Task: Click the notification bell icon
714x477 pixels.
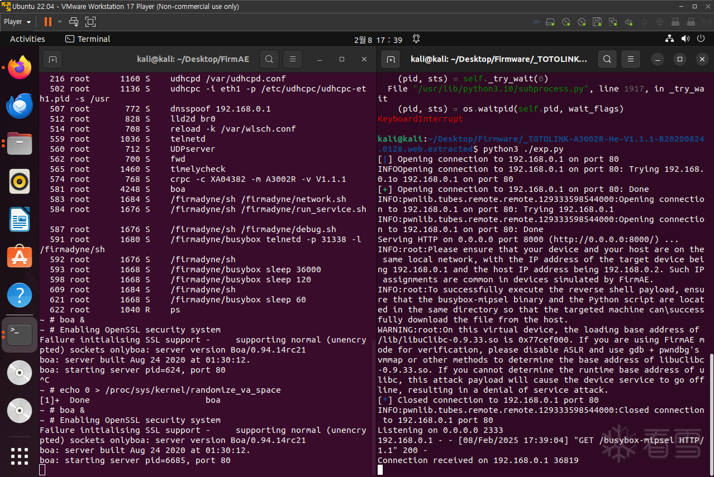Action: tap(416, 39)
